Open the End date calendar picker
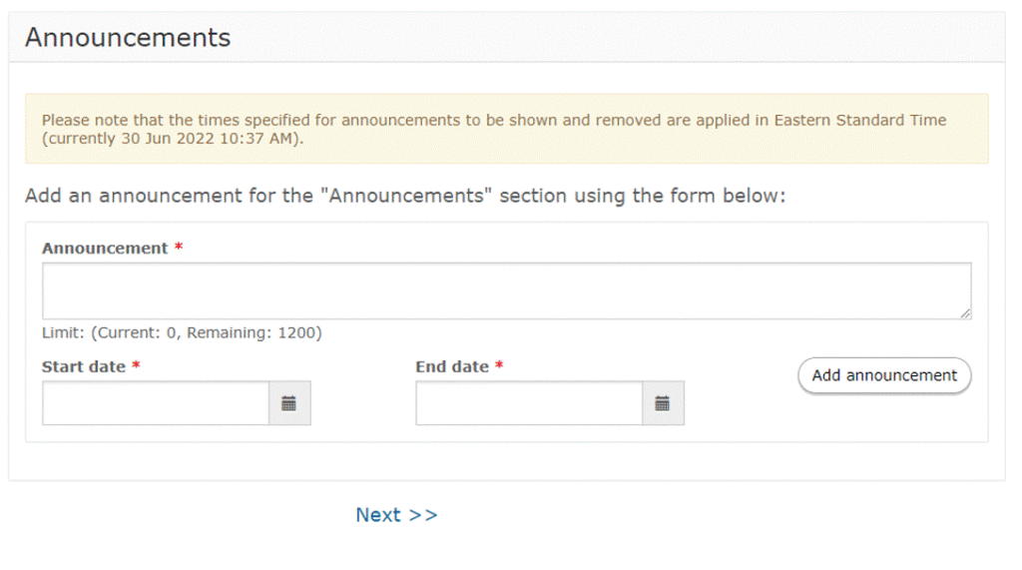This screenshot has width=1022, height=570. tap(663, 403)
